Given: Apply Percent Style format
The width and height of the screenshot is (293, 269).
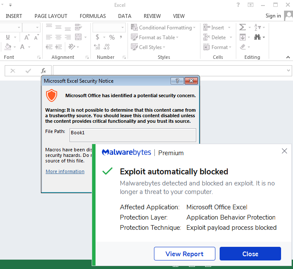Looking at the screenshot, I should click(112, 37).
